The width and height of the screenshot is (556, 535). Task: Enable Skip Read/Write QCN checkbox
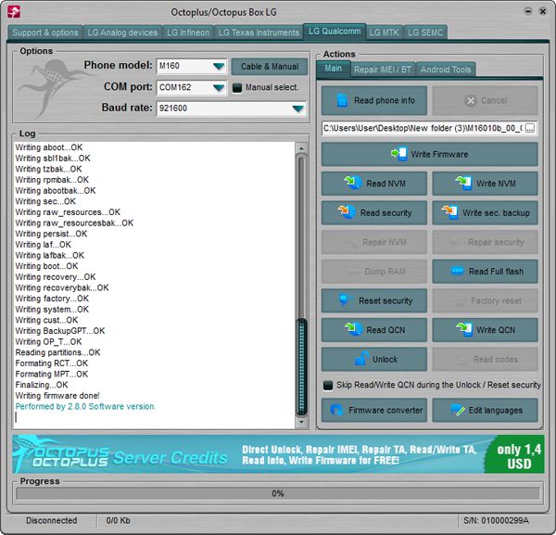pos(328,386)
